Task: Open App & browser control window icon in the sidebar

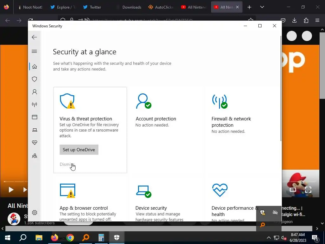Action: tap(35, 117)
